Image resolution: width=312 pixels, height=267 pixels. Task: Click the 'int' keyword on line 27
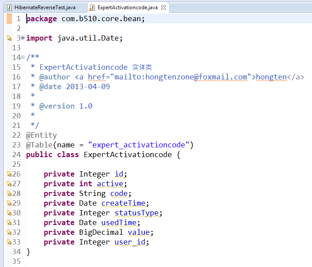pos(86,184)
